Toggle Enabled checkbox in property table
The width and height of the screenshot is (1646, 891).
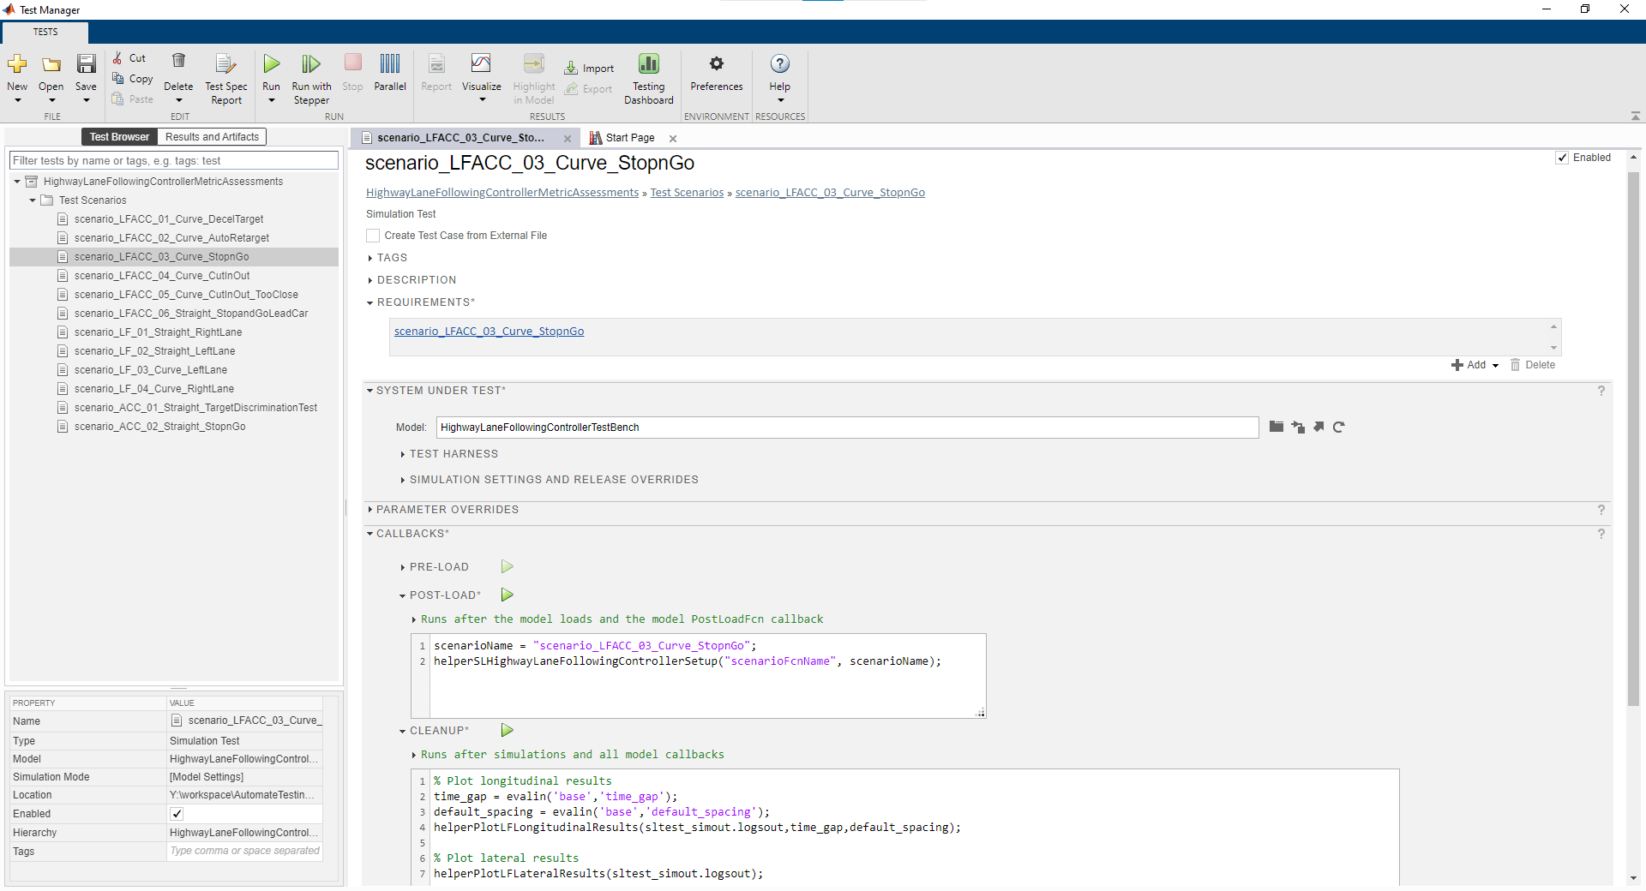177,814
